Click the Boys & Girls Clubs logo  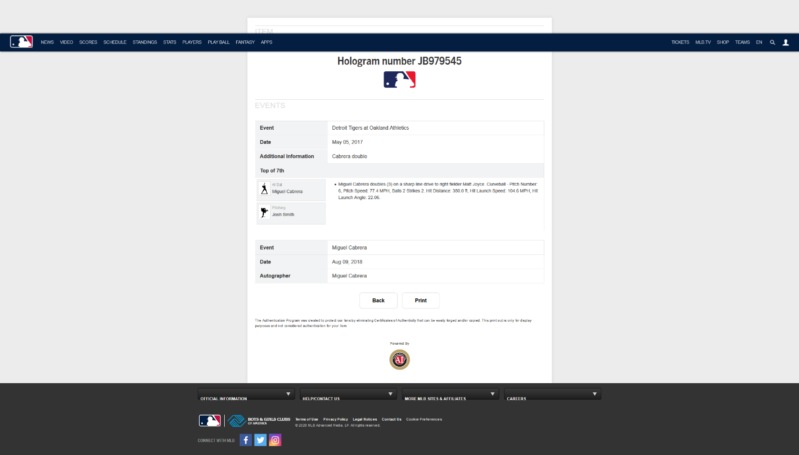(x=259, y=421)
